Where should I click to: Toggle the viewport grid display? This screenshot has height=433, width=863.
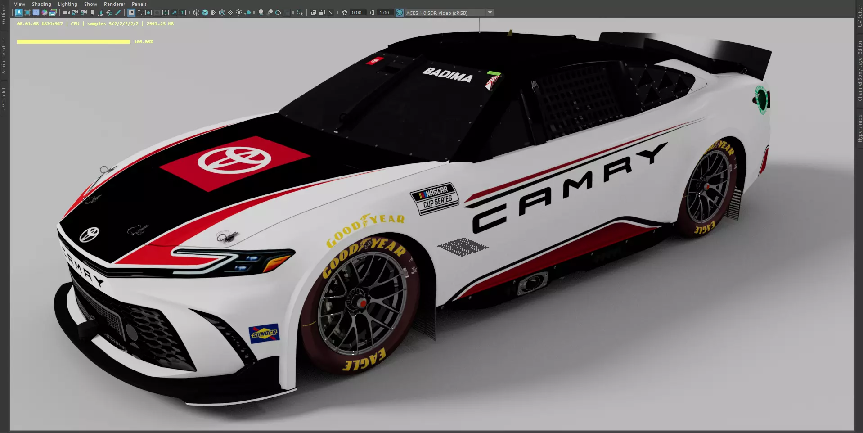coord(131,13)
